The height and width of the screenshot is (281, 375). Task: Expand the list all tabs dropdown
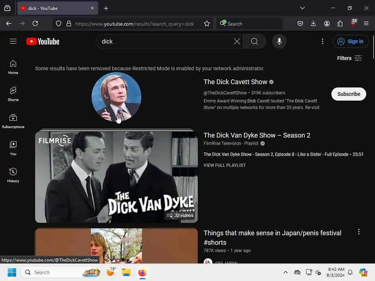[302, 8]
